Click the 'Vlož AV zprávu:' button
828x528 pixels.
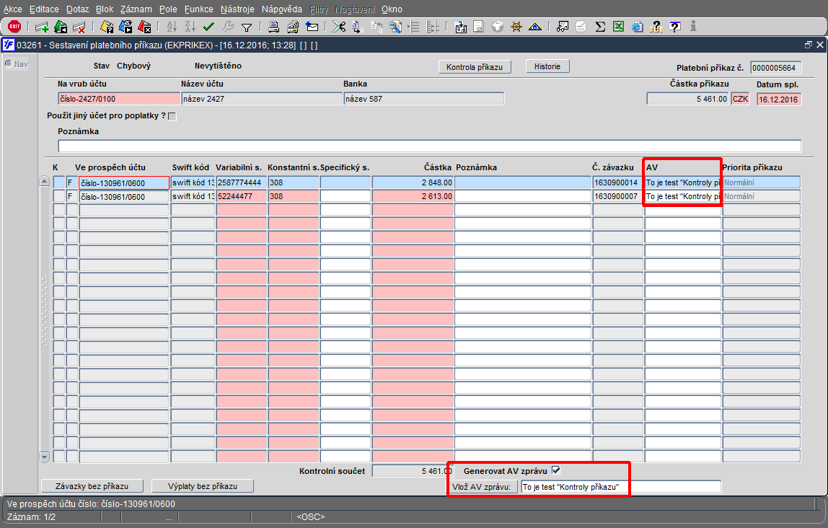point(482,487)
